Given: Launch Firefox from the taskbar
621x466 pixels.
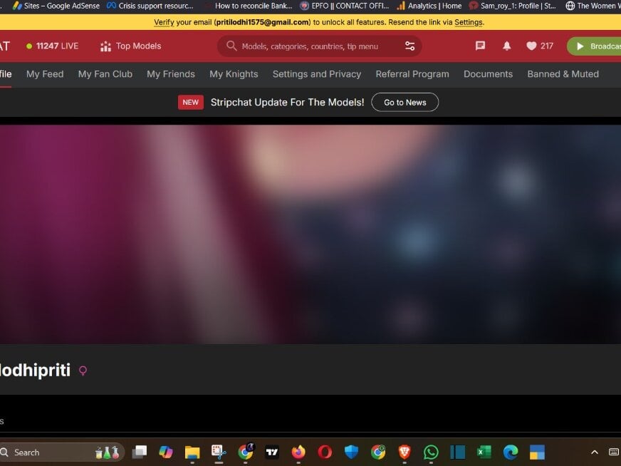Looking at the screenshot, I should pos(298,452).
